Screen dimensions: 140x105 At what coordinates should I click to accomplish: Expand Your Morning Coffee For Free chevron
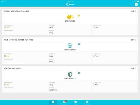136,40
